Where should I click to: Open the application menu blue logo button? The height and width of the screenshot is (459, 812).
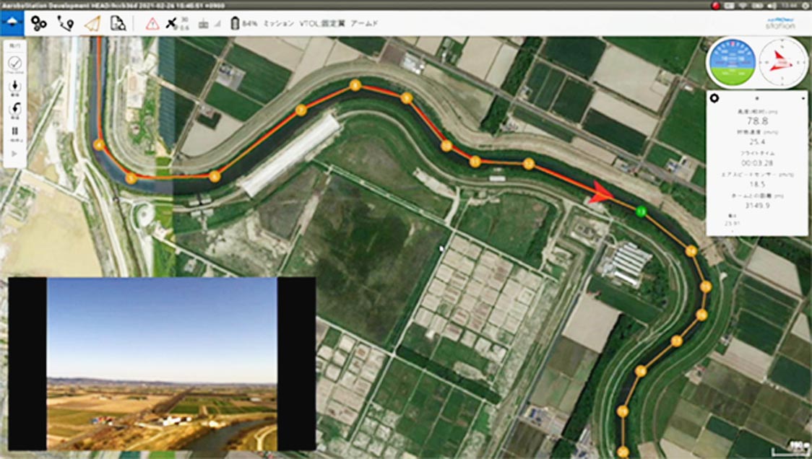coord(12,23)
